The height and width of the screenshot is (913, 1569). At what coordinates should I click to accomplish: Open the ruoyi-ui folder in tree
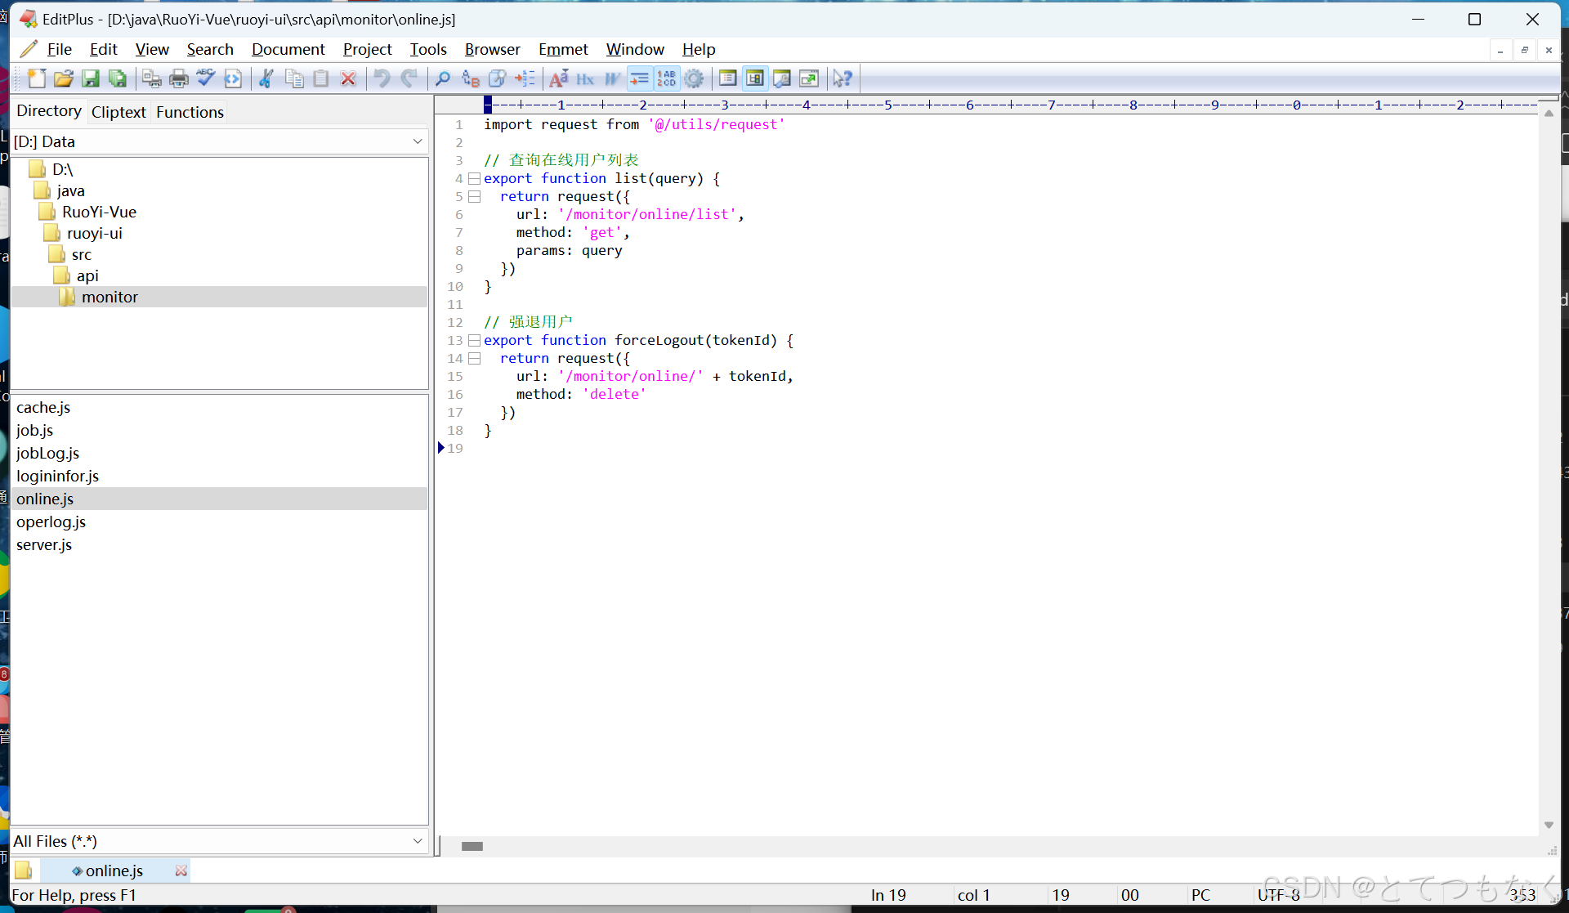[x=94, y=233]
